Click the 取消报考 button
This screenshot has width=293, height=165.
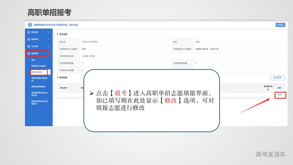tap(278, 78)
